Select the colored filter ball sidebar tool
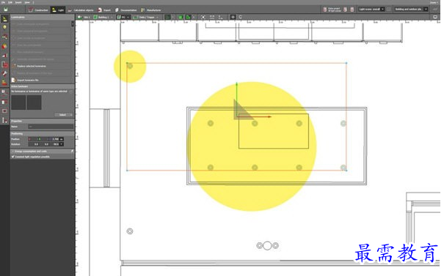 point(4,46)
